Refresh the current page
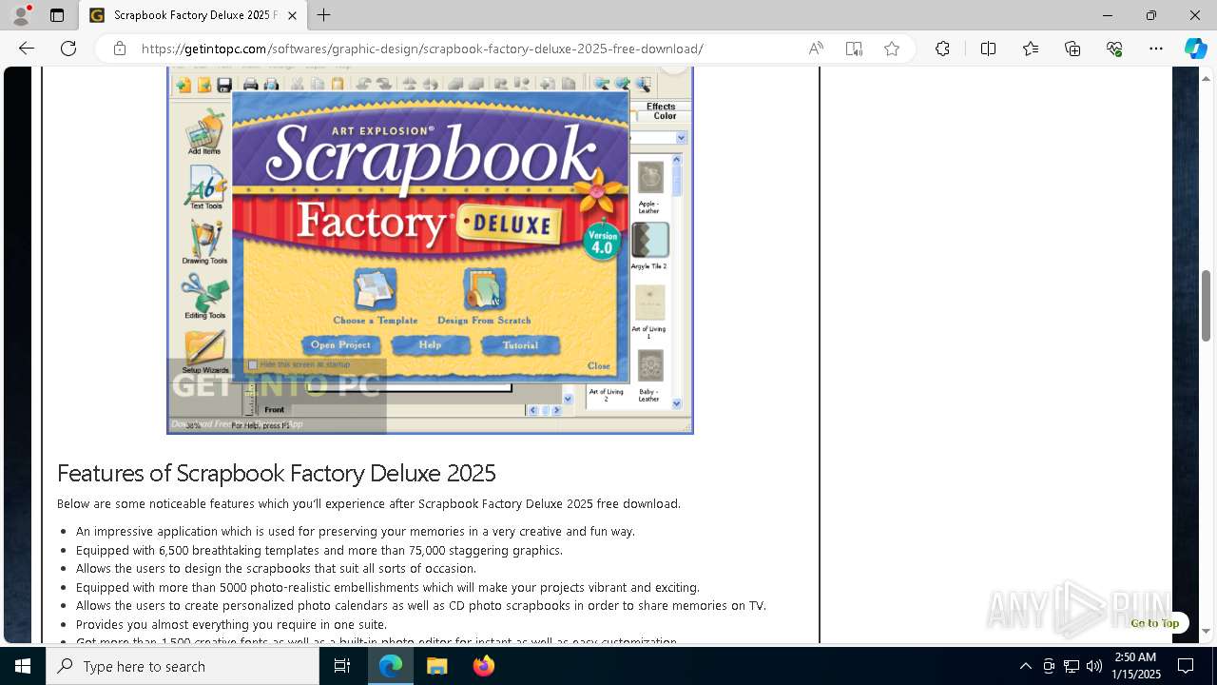This screenshot has height=685, width=1217. [x=68, y=49]
